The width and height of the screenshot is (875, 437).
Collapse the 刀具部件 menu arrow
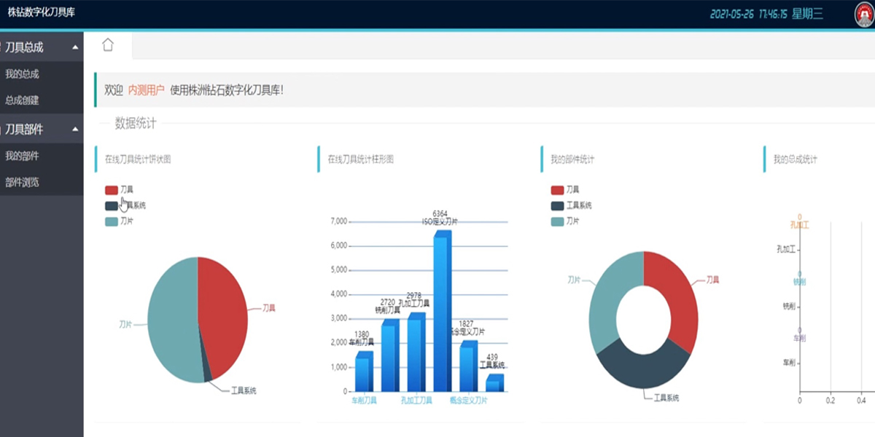75,130
